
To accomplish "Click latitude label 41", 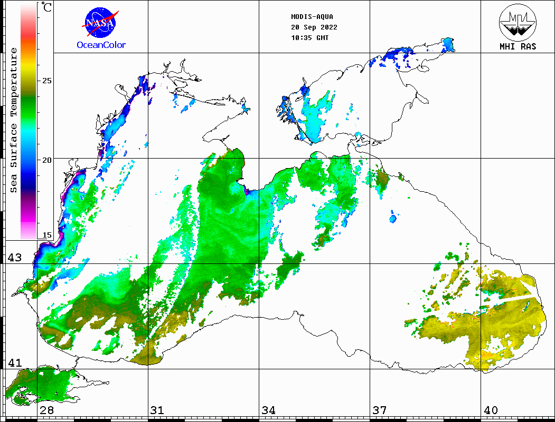I will coord(14,362).
